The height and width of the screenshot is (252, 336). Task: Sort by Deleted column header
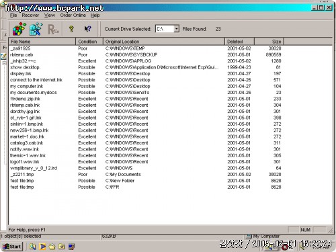click(239, 42)
